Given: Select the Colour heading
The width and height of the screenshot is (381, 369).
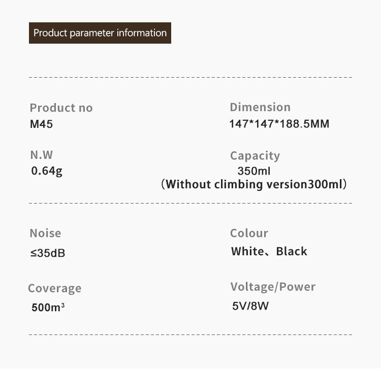Looking at the screenshot, I should tap(249, 233).
